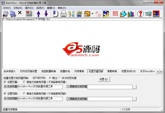Screen dimensions: 165x113
Task: Click the 设置(S) button
Action: point(104,79)
